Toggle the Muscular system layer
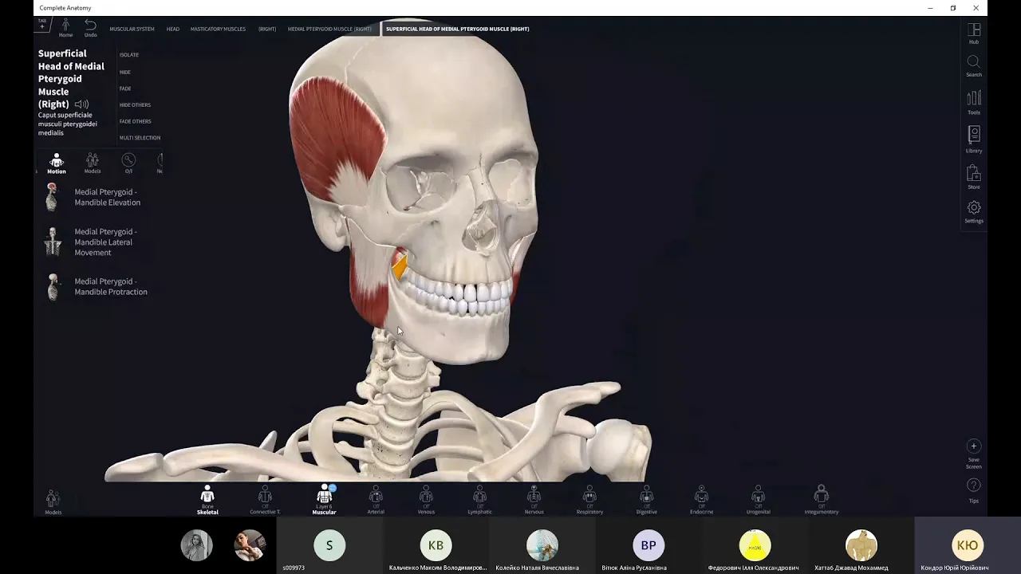Image resolution: width=1021 pixels, height=574 pixels. 324,500
